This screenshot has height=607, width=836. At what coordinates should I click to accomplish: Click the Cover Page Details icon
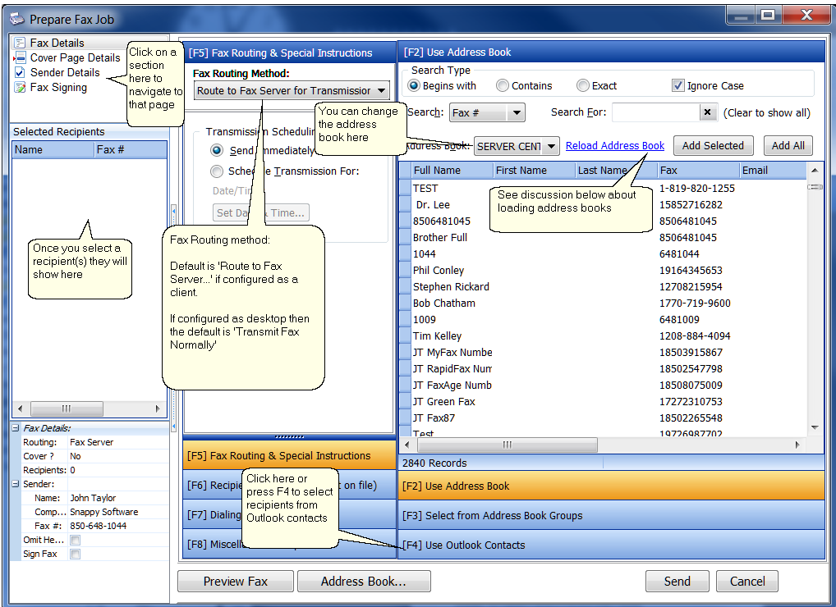[20, 58]
